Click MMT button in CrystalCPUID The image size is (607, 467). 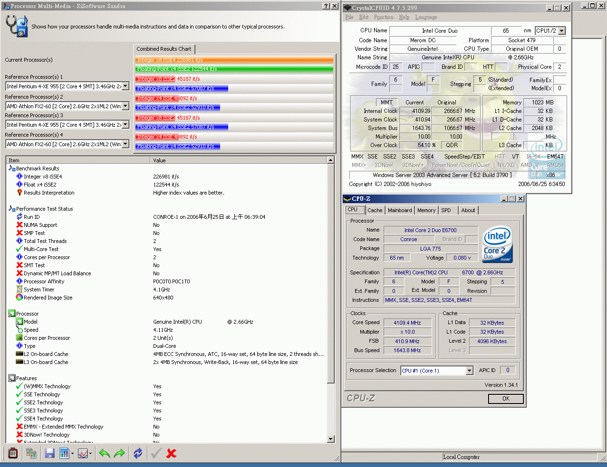(x=386, y=102)
